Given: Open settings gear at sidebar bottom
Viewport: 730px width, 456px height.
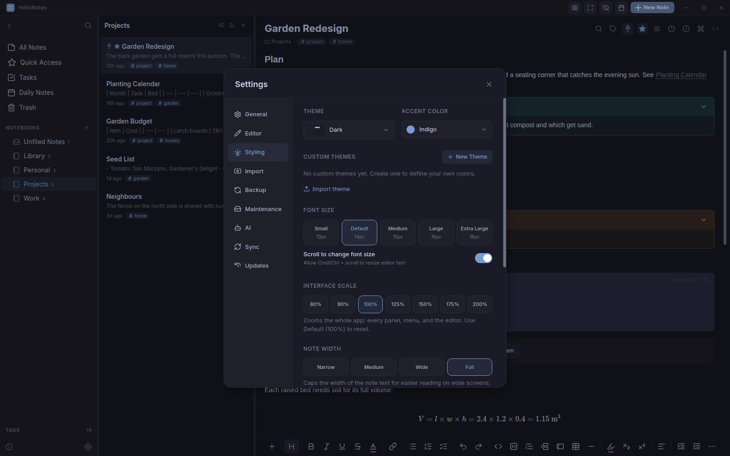Looking at the screenshot, I should (x=88, y=447).
